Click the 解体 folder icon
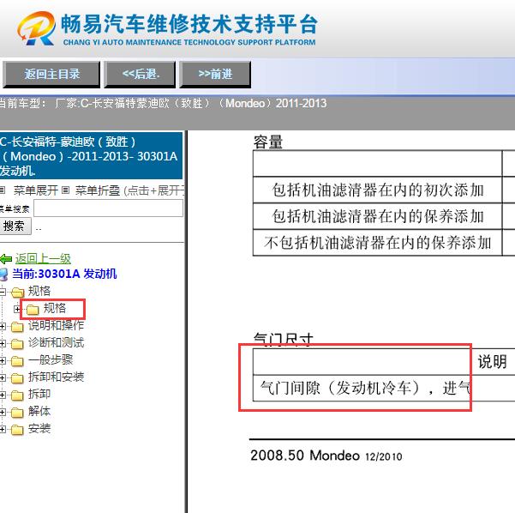The width and height of the screenshot is (515, 513). coord(17,413)
